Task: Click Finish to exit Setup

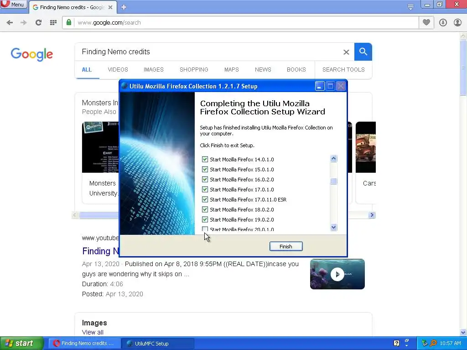Action: 286,247
